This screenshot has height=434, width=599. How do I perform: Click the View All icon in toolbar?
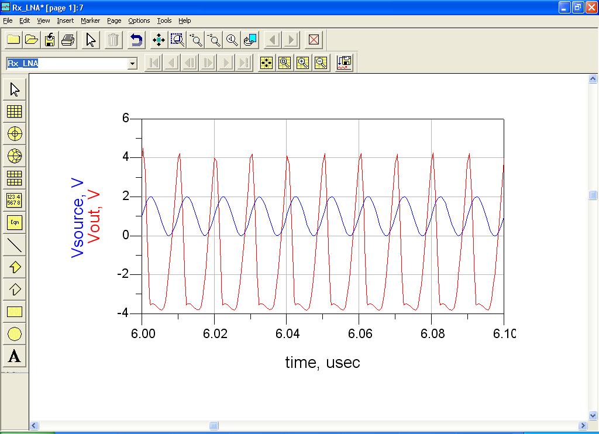[x=158, y=40]
